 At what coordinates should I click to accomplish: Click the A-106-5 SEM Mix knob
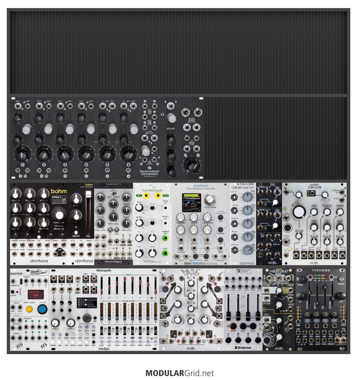pyautogui.click(x=247, y=250)
